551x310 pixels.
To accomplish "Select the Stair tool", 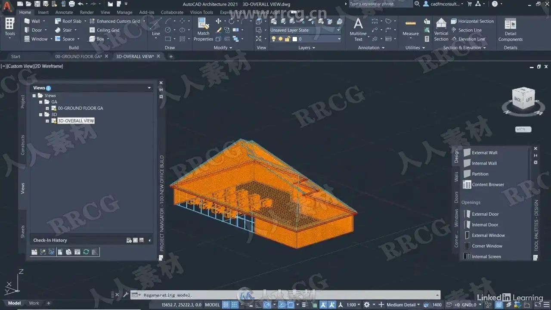I will (63, 30).
